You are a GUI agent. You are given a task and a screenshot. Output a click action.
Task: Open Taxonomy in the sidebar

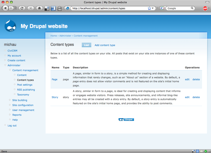[23, 94]
